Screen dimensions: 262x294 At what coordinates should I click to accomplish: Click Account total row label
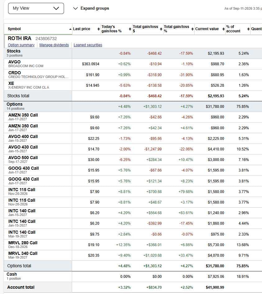(x=21, y=287)
